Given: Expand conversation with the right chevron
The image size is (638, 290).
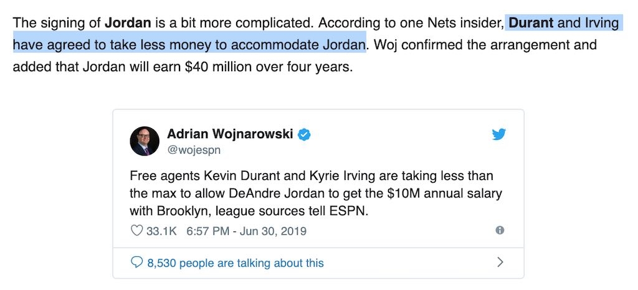Looking at the screenshot, I should [499, 263].
